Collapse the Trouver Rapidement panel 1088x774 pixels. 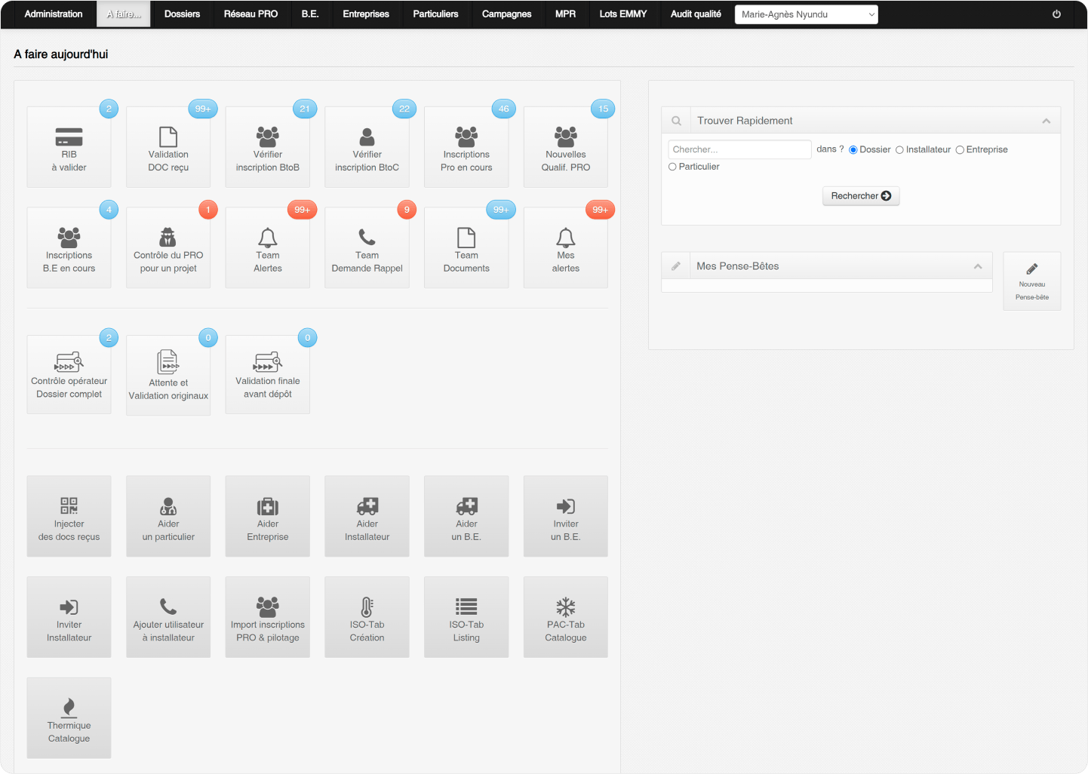pos(1046,121)
